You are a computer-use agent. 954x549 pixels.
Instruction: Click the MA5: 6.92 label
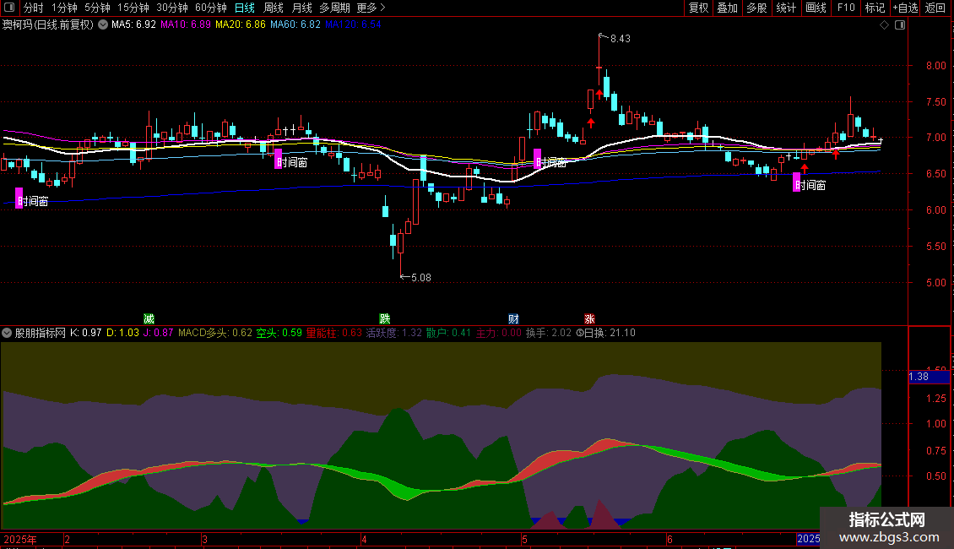pyautogui.click(x=133, y=24)
